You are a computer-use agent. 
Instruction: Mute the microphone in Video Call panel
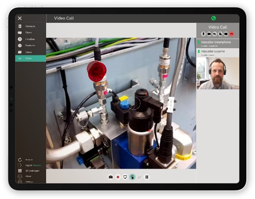click(x=203, y=34)
